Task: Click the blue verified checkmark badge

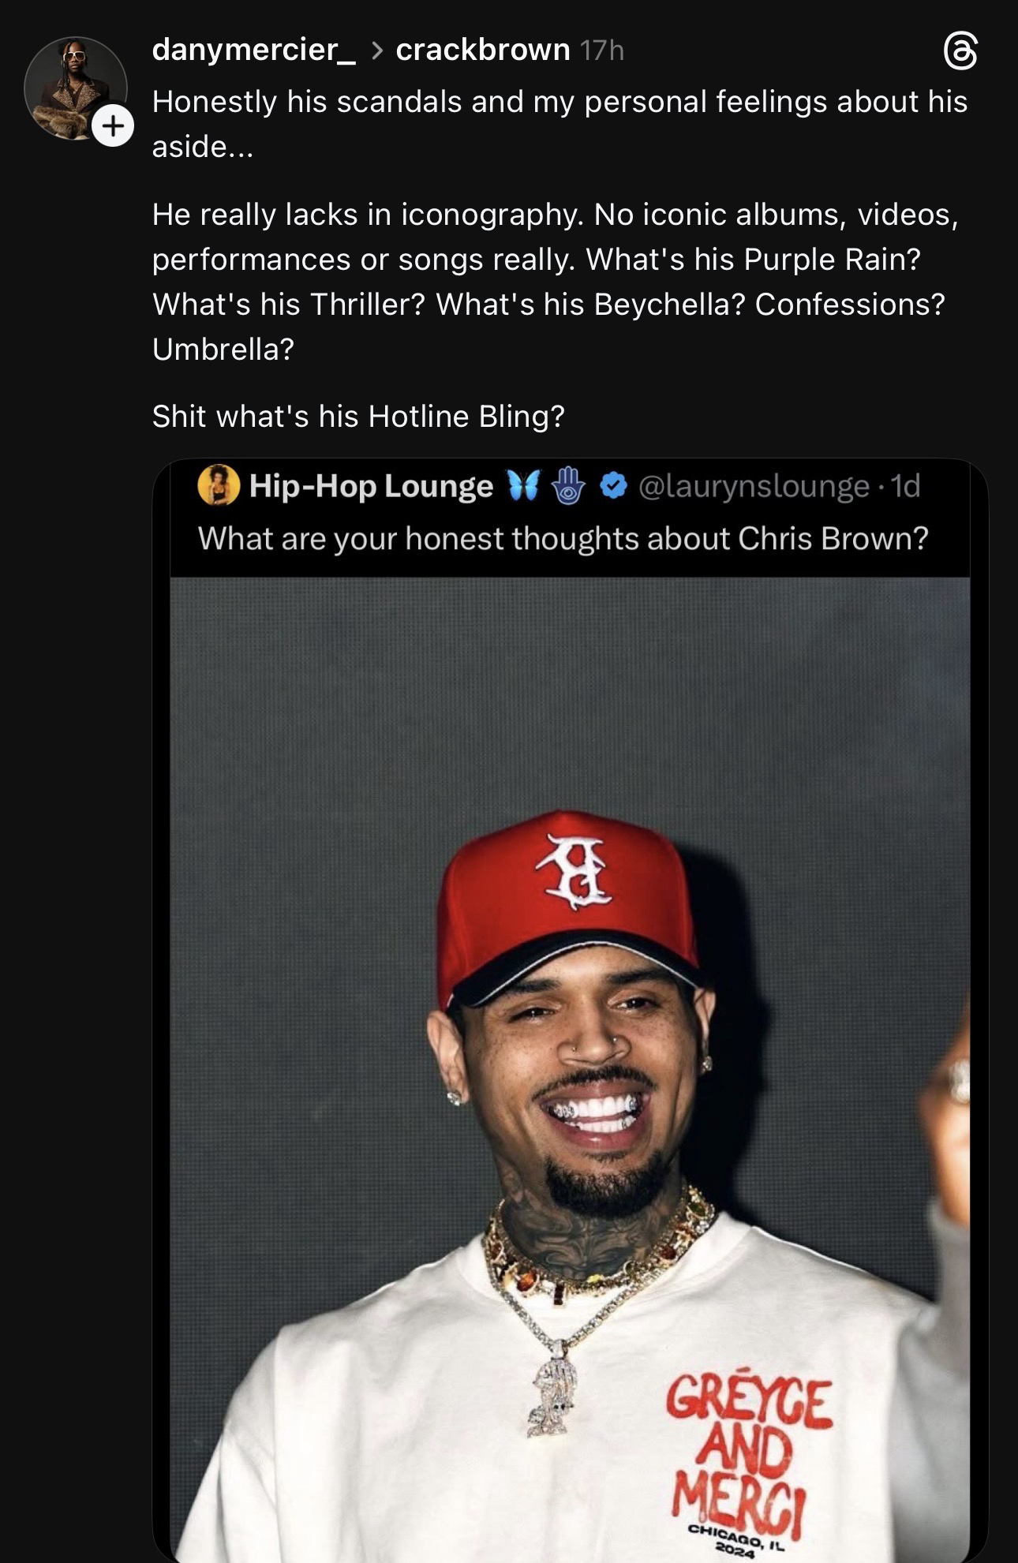Action: tap(613, 485)
